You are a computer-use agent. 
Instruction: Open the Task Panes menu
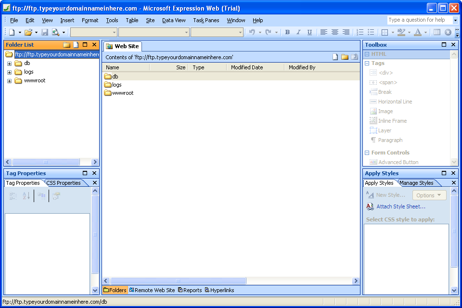[206, 20]
